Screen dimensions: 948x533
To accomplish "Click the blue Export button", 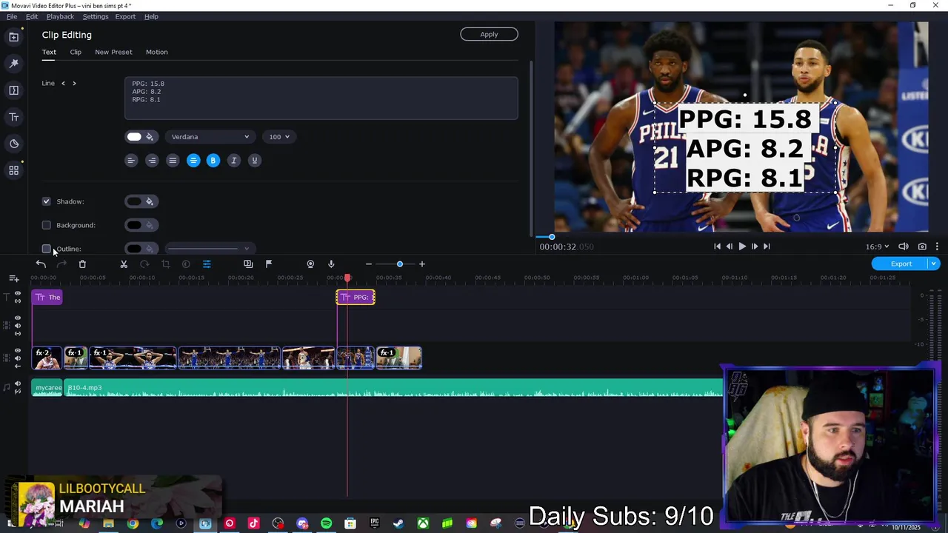I will 901,264.
